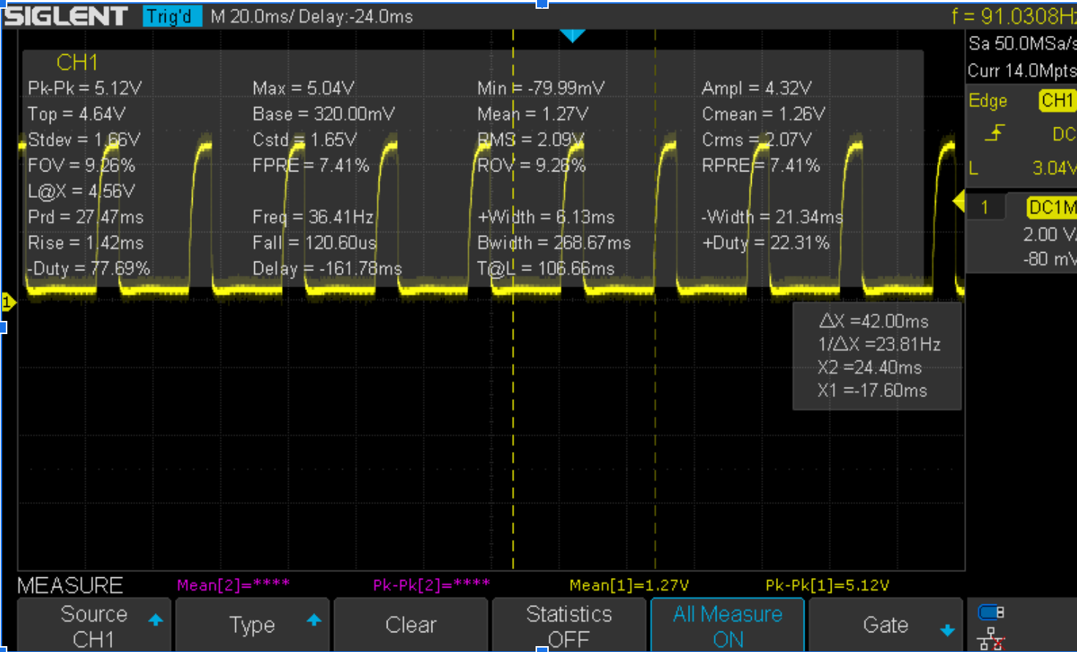Click the DC1M channel coupling badge
The width and height of the screenshot is (1077, 652).
pos(1052,207)
